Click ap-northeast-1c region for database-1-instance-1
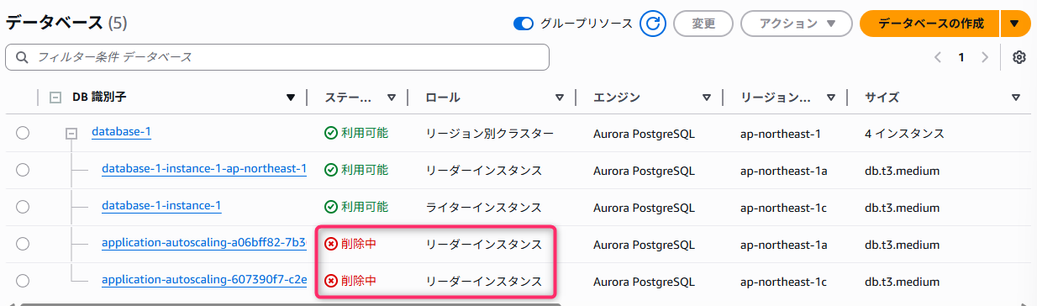 (x=783, y=207)
